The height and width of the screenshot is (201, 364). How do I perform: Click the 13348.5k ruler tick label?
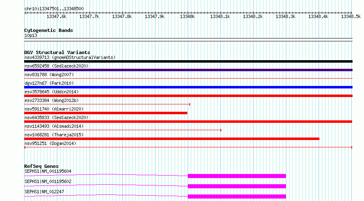coord(351,17)
